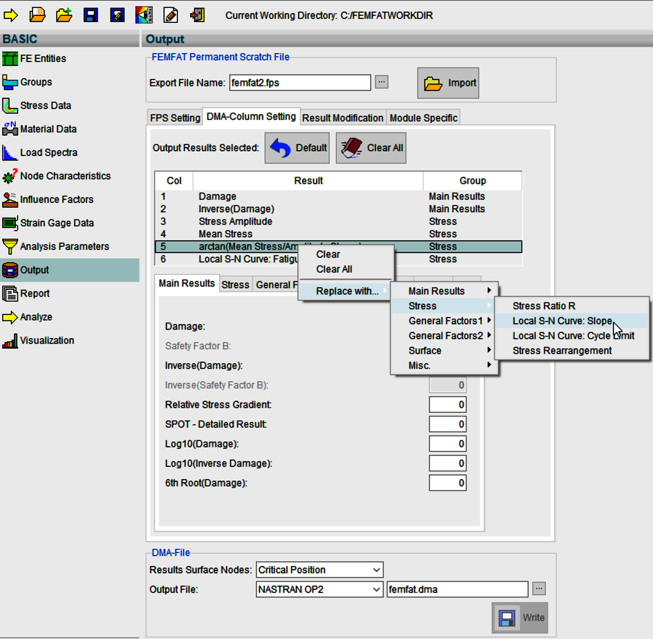Switch to the FPS Setting tab
The width and height of the screenshot is (653, 639).
(175, 118)
